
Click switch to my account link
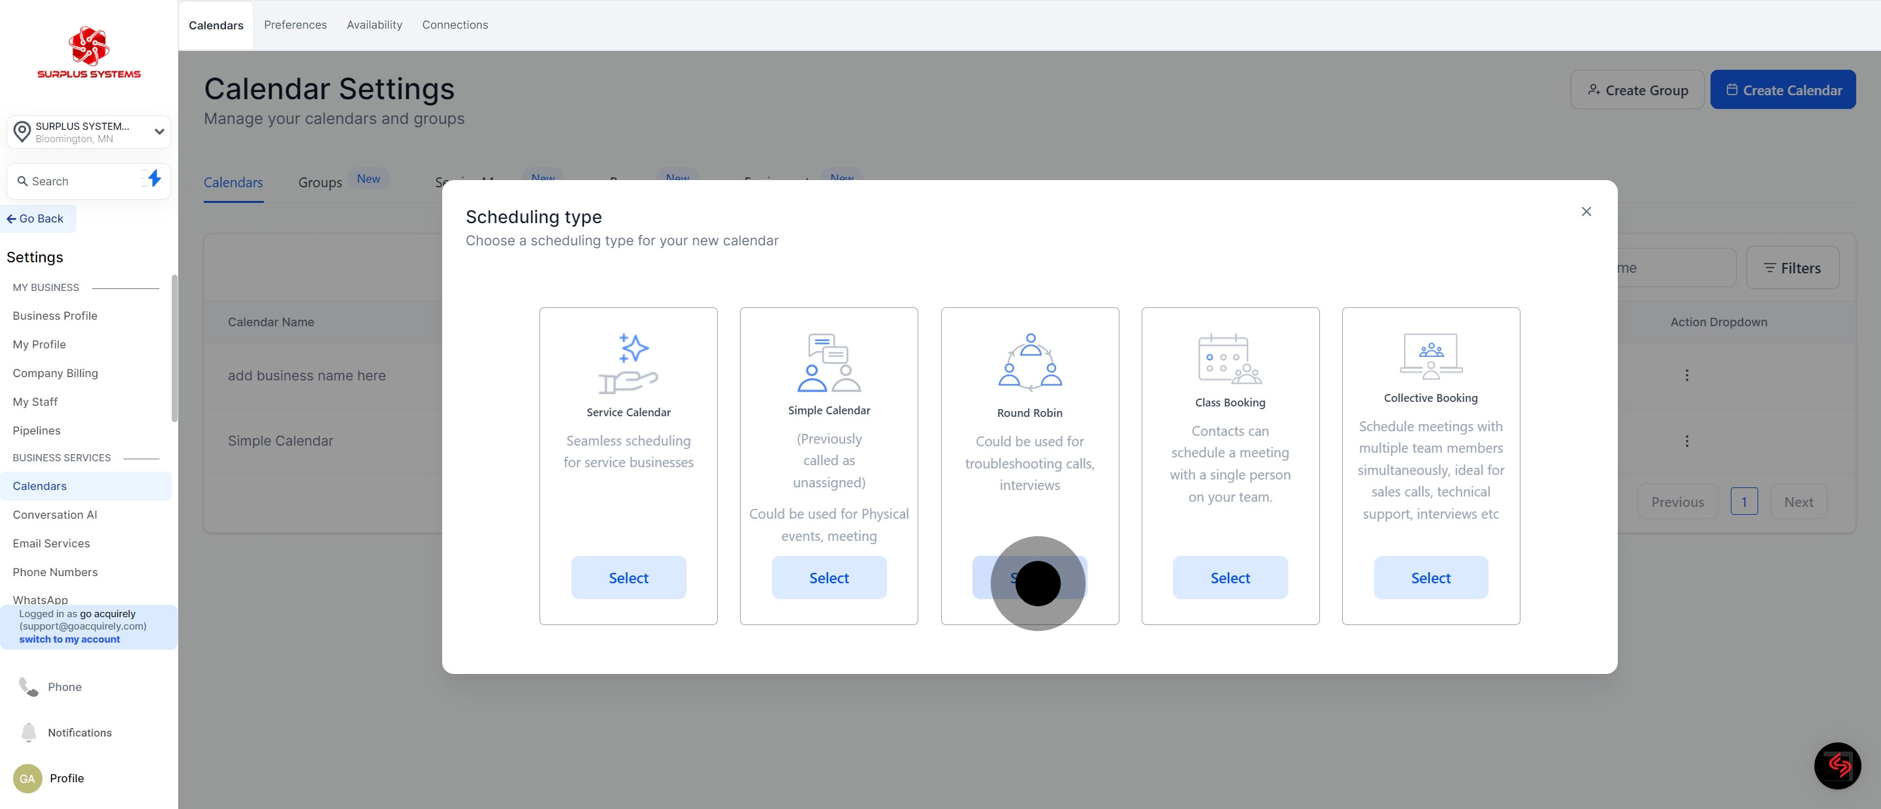point(69,639)
